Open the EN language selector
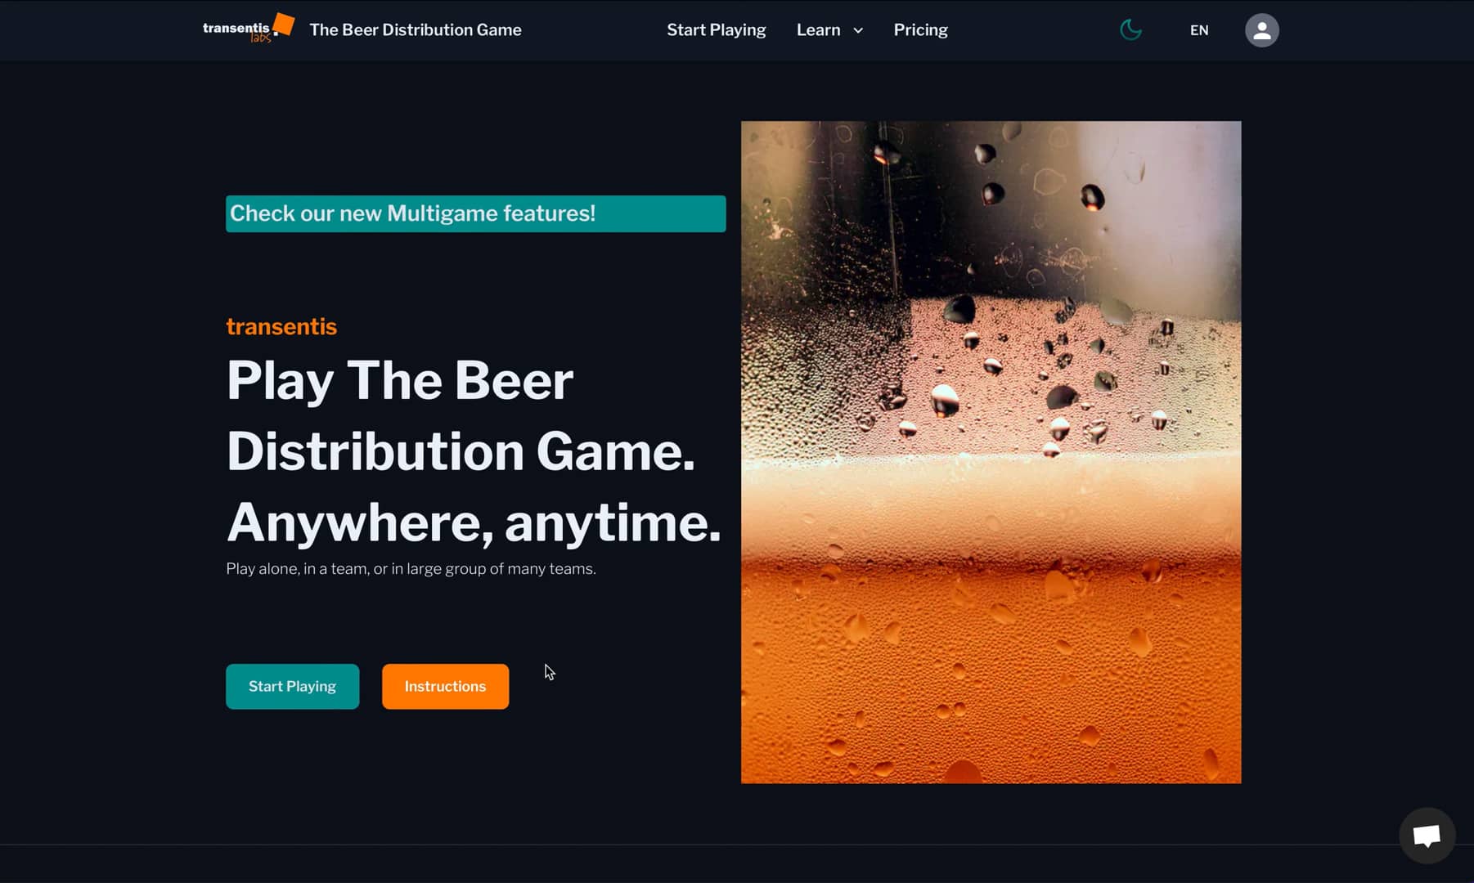Image resolution: width=1474 pixels, height=883 pixels. pyautogui.click(x=1198, y=29)
